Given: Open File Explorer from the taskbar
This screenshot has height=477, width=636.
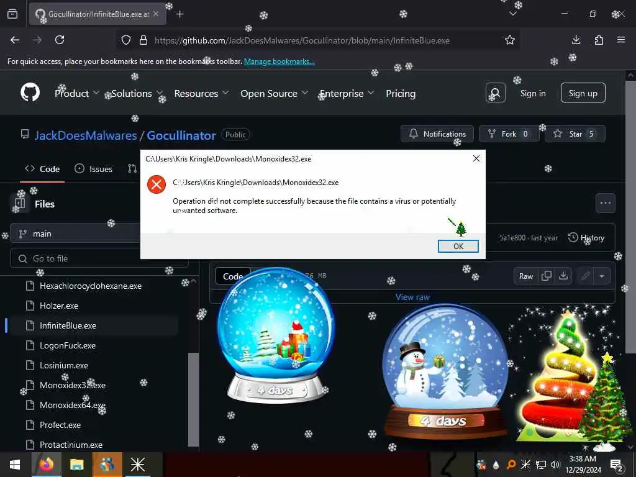Looking at the screenshot, I should (x=76, y=465).
